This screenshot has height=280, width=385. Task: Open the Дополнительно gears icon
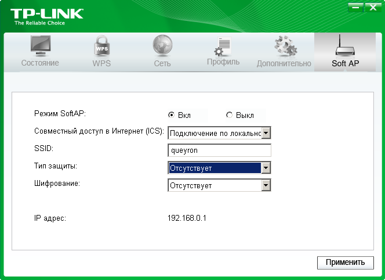pyautogui.click(x=285, y=46)
